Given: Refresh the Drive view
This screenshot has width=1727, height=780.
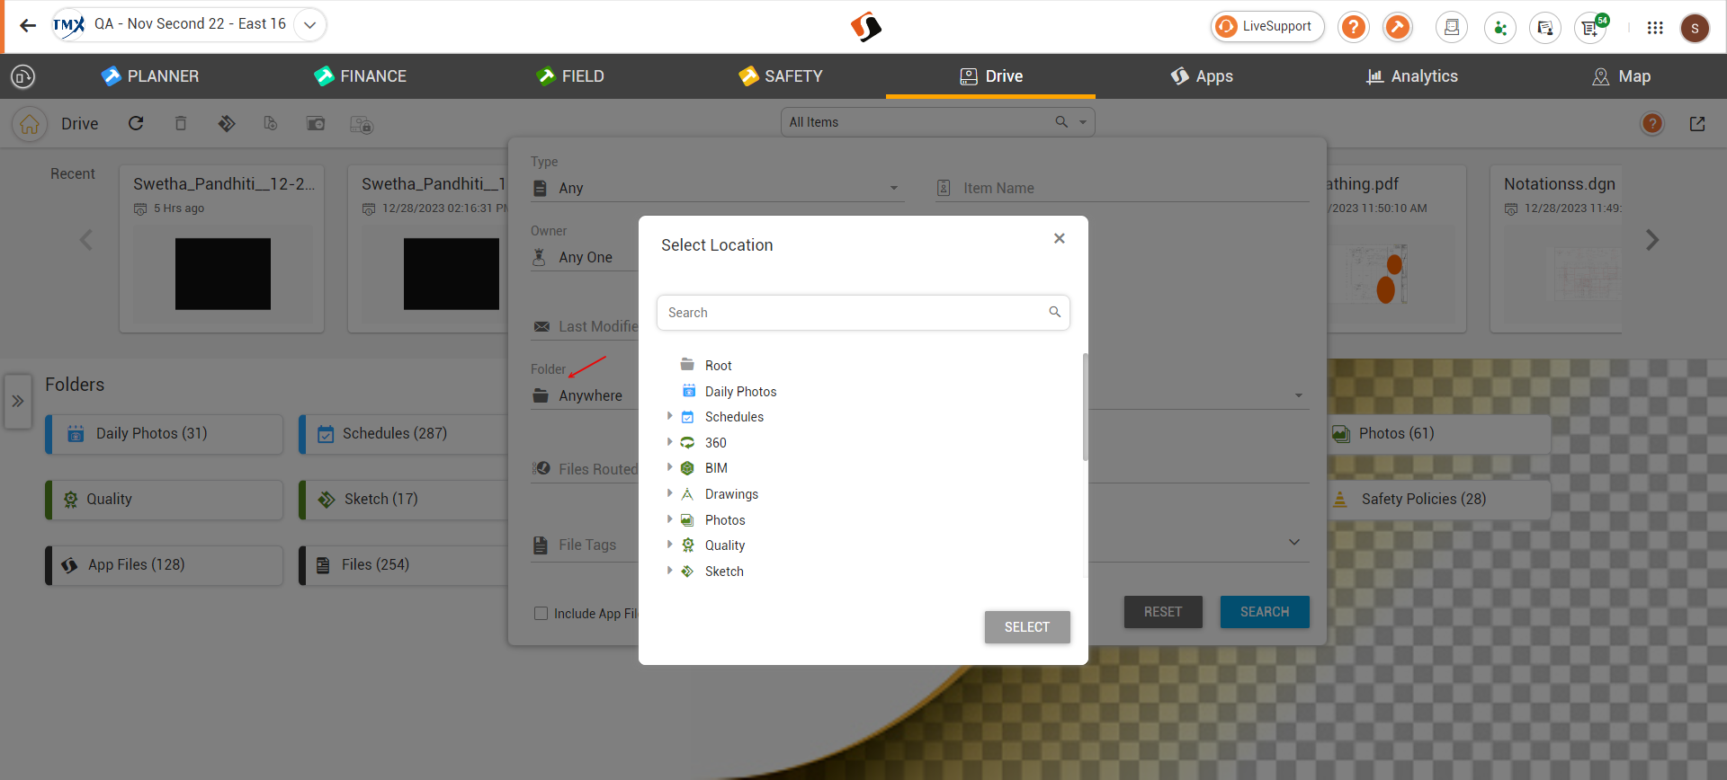Looking at the screenshot, I should (136, 123).
